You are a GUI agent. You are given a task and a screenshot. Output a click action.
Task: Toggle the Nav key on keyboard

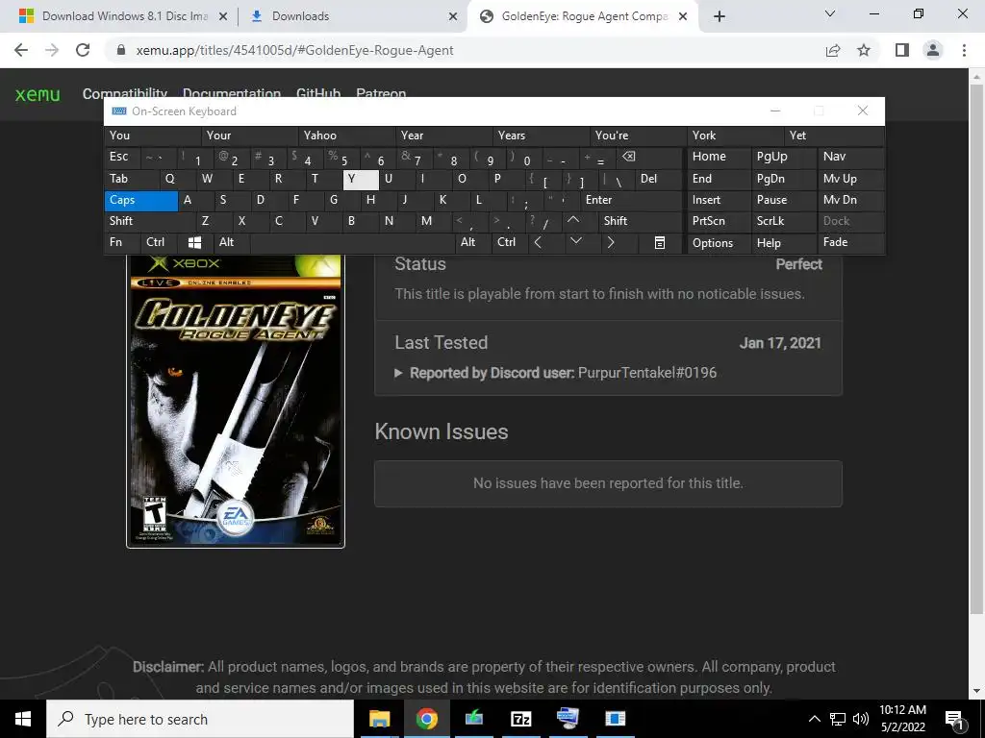coord(850,157)
